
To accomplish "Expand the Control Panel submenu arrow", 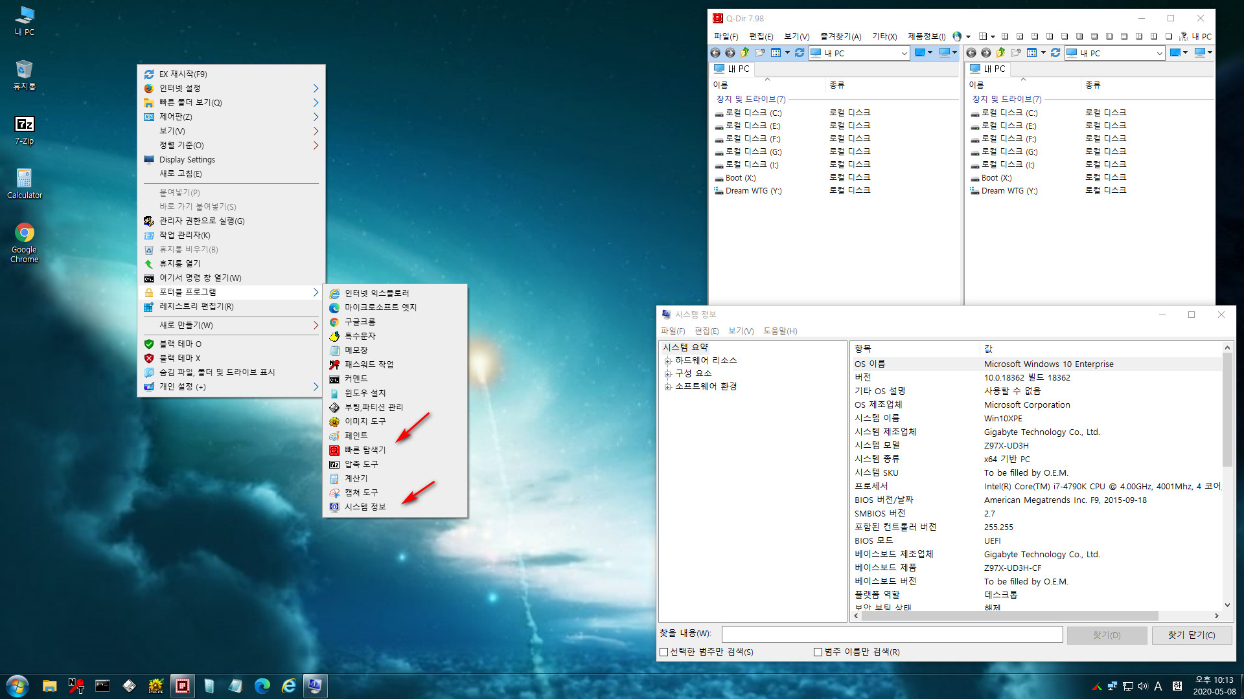I will 316,116.
